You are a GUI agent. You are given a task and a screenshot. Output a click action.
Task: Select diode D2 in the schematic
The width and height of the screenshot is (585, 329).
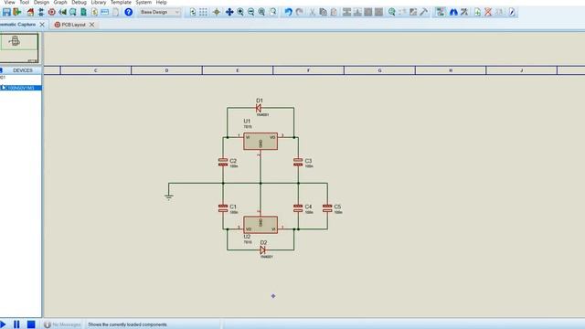[262, 249]
